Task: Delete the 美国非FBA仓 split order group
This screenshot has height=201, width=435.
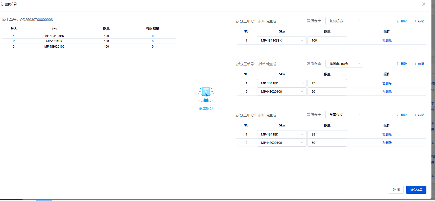Action: pos(401,64)
